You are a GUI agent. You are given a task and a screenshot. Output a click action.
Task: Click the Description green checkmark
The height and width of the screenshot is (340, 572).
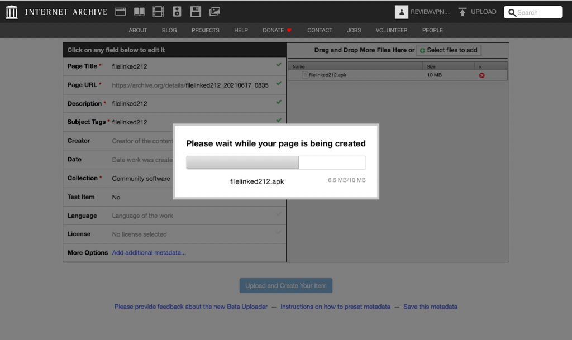[279, 102]
